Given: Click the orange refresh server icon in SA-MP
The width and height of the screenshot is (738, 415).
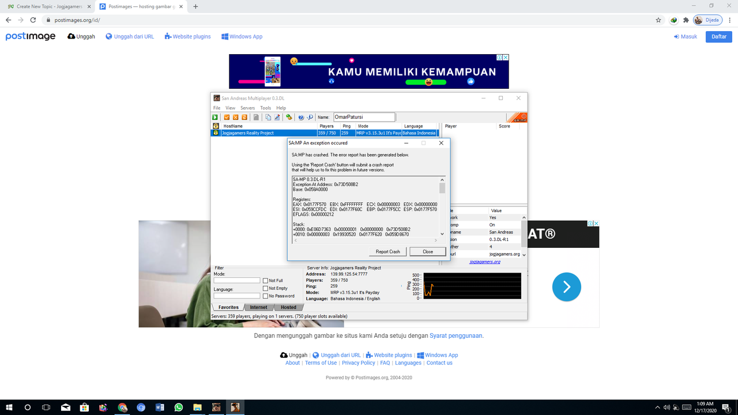Looking at the screenshot, I should click(244, 117).
